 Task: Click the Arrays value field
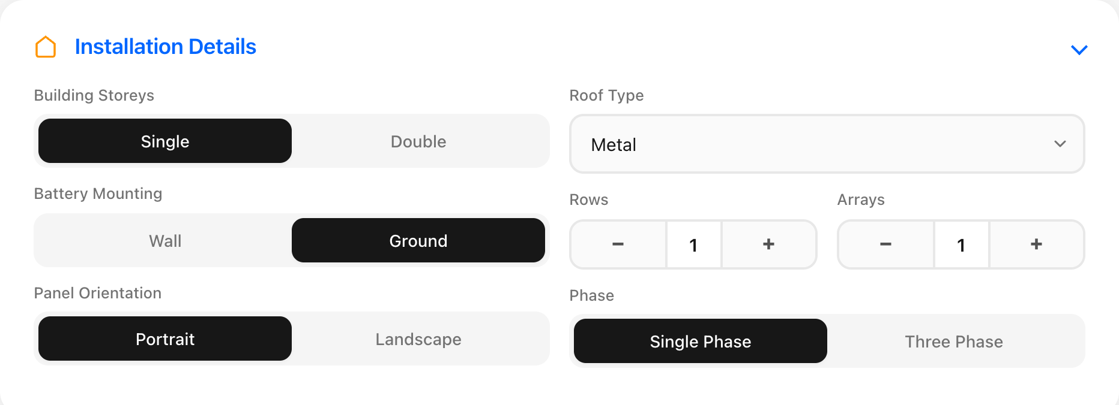pyautogui.click(x=961, y=244)
